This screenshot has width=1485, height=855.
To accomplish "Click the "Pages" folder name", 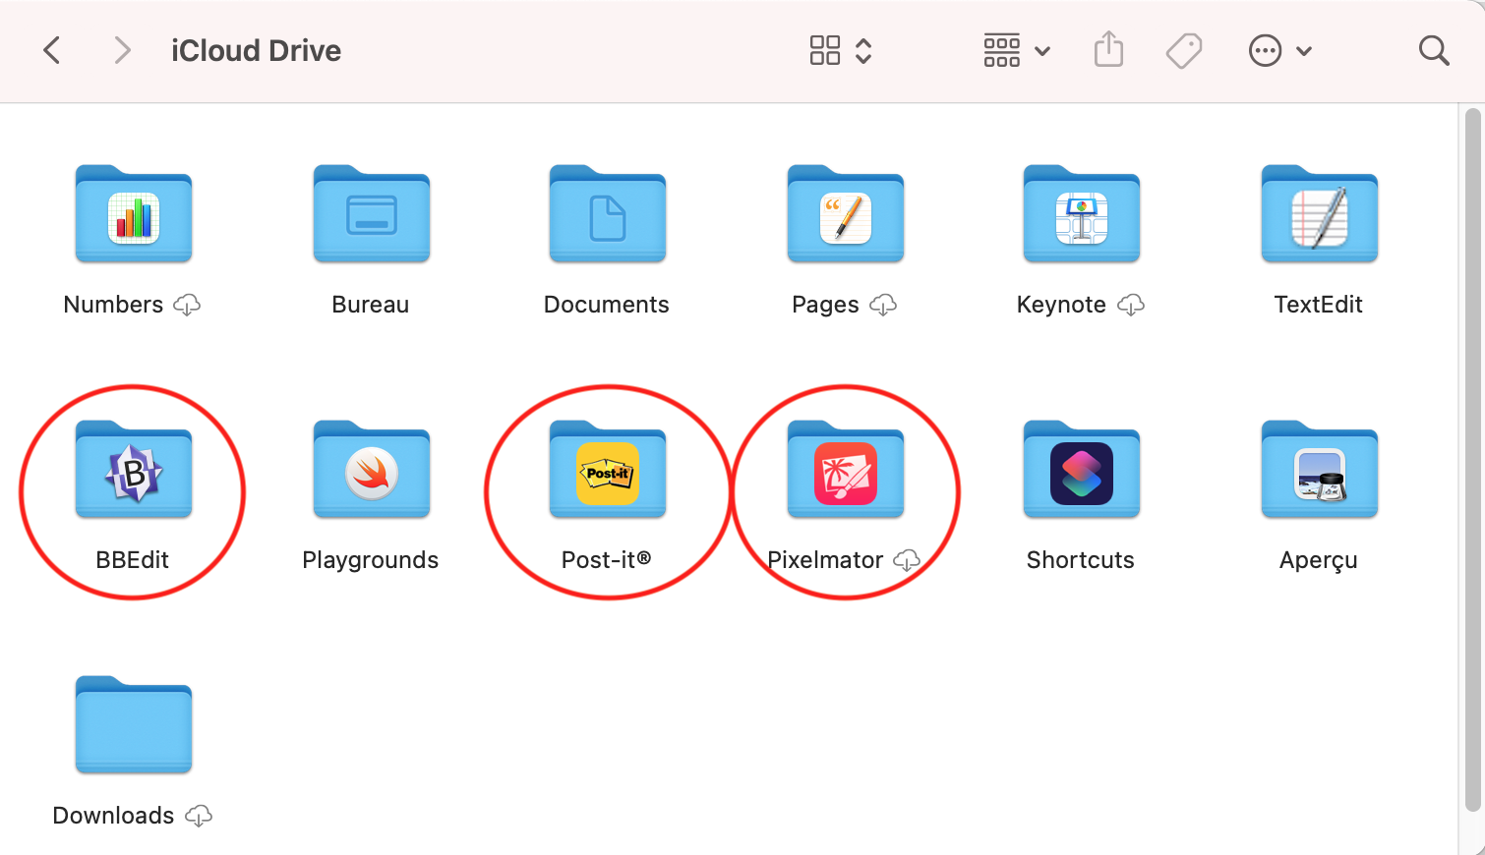I will pyautogui.click(x=825, y=306).
